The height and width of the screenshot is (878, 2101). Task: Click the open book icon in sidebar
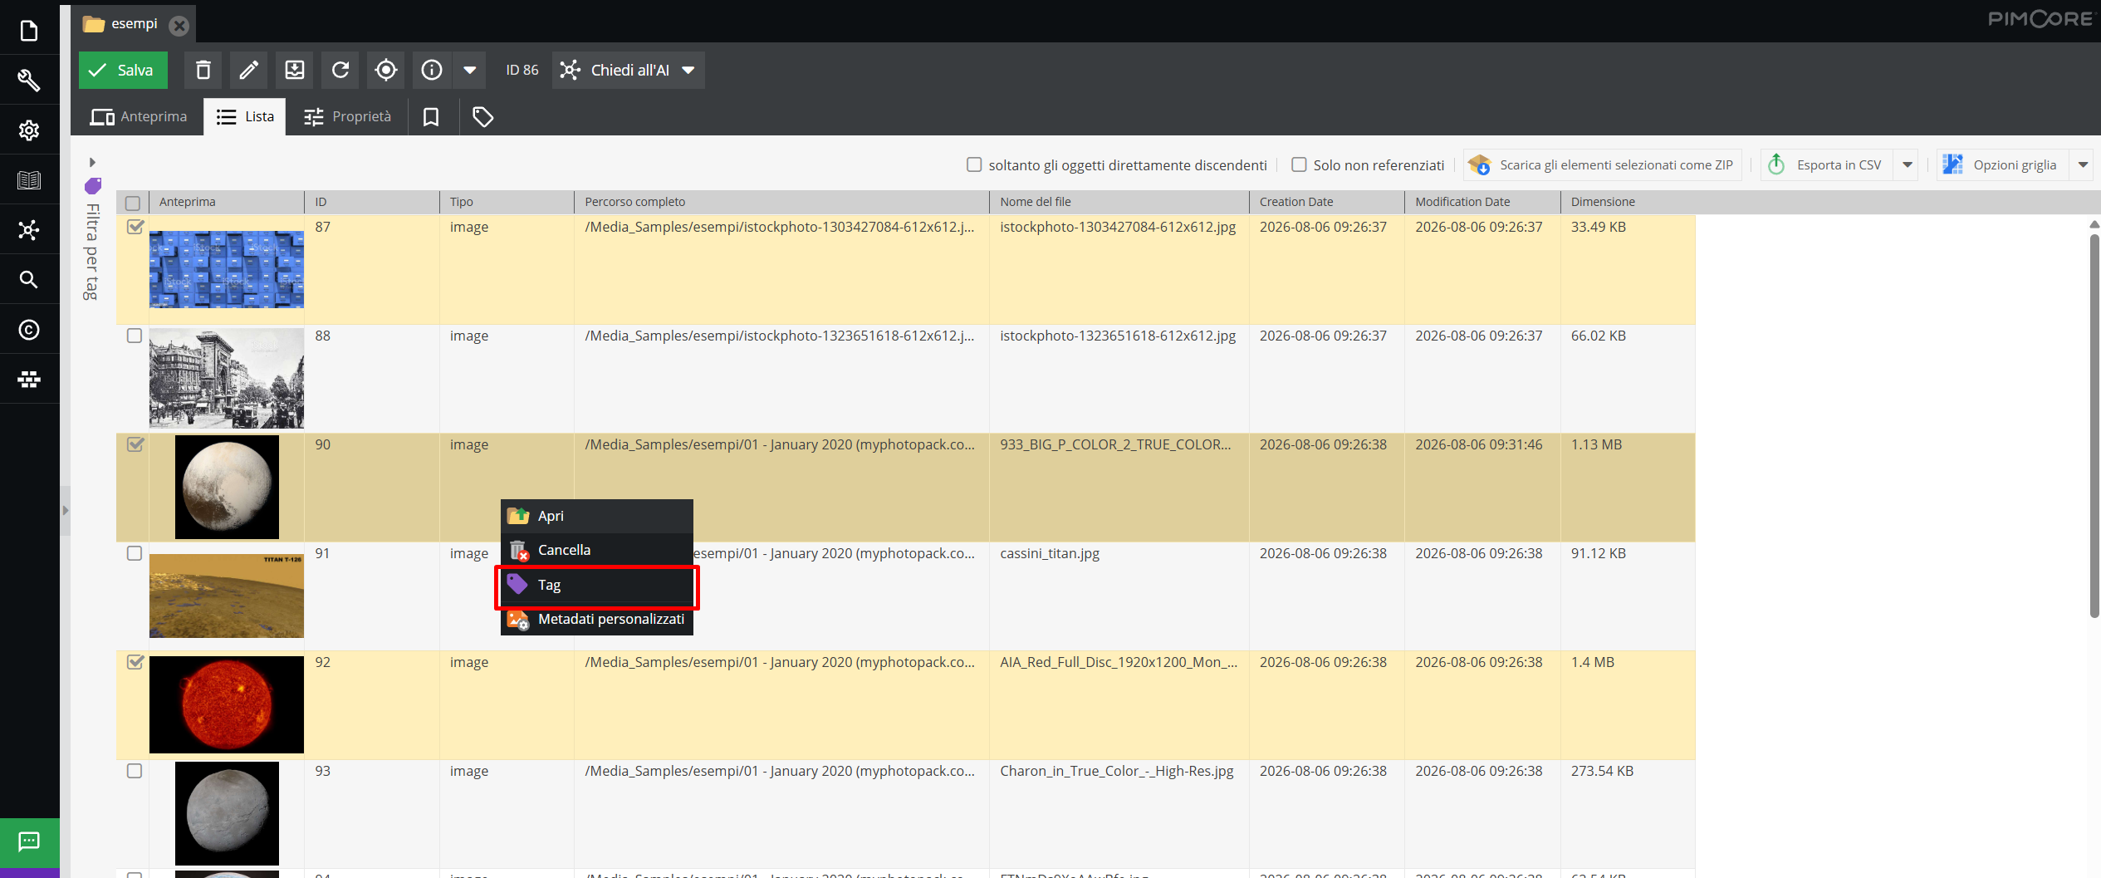coord(29,180)
